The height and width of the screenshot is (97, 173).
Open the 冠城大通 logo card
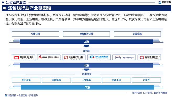click(x=74, y=57)
